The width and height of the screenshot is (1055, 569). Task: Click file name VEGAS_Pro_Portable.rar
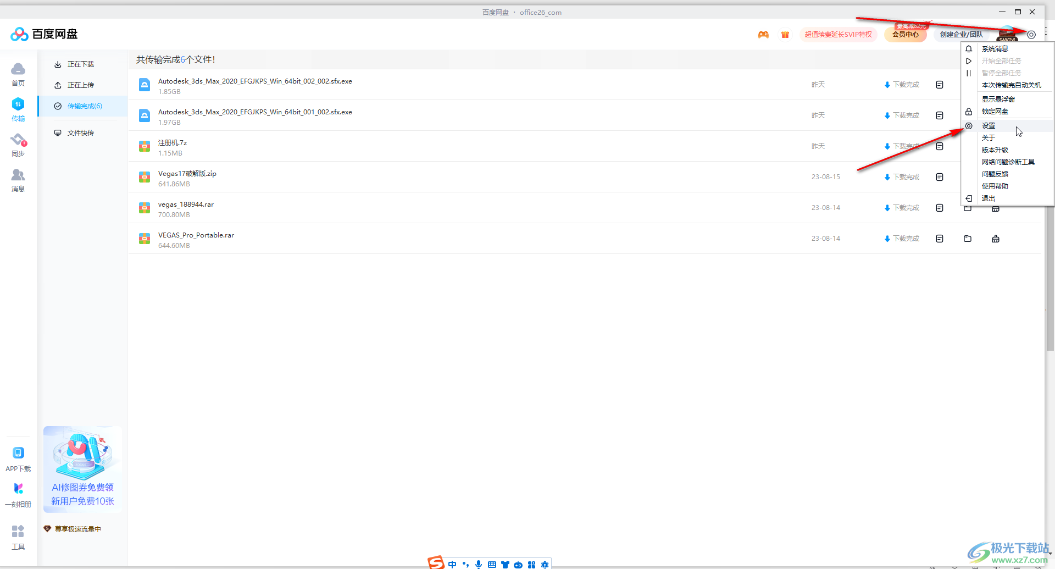(x=196, y=235)
